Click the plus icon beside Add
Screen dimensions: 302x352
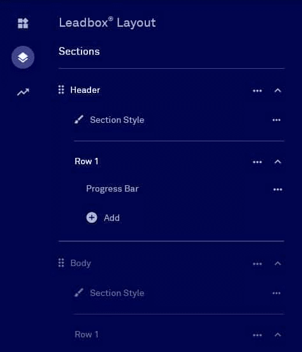pos(92,218)
